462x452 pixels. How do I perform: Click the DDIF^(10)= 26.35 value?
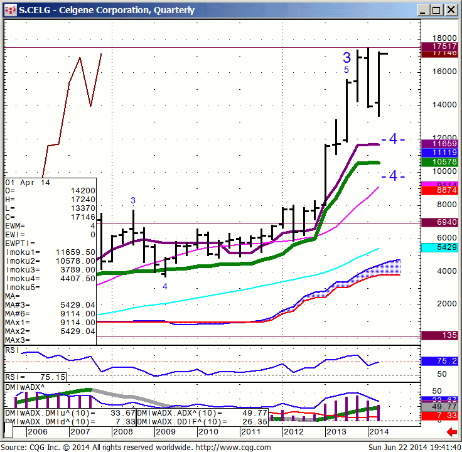[202, 422]
